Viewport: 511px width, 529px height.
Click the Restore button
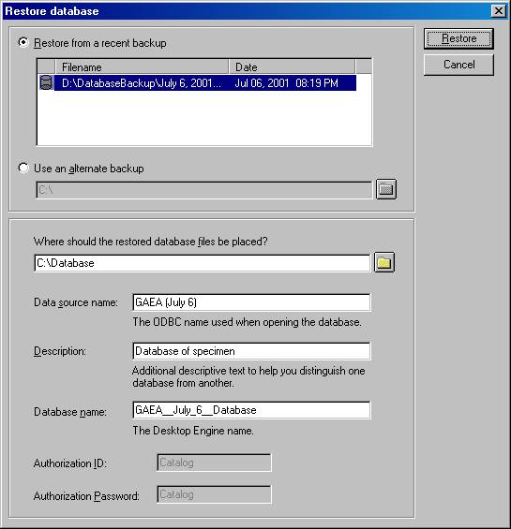click(x=458, y=38)
